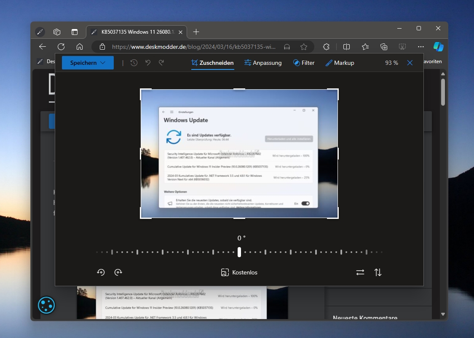Click the Windows Update image being cropped
474x338 pixels.
[x=239, y=154]
